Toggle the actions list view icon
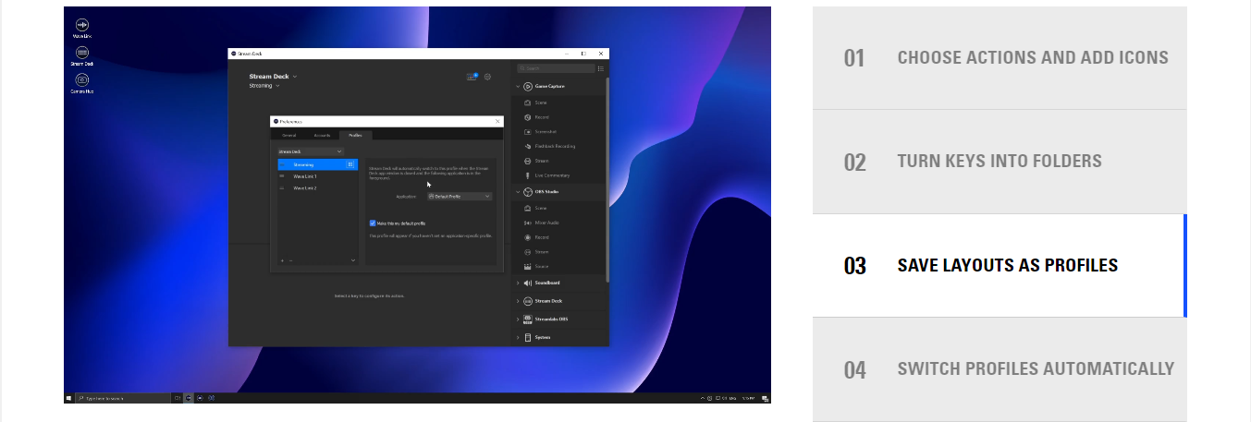This screenshot has height=422, width=1251. pyautogui.click(x=601, y=68)
